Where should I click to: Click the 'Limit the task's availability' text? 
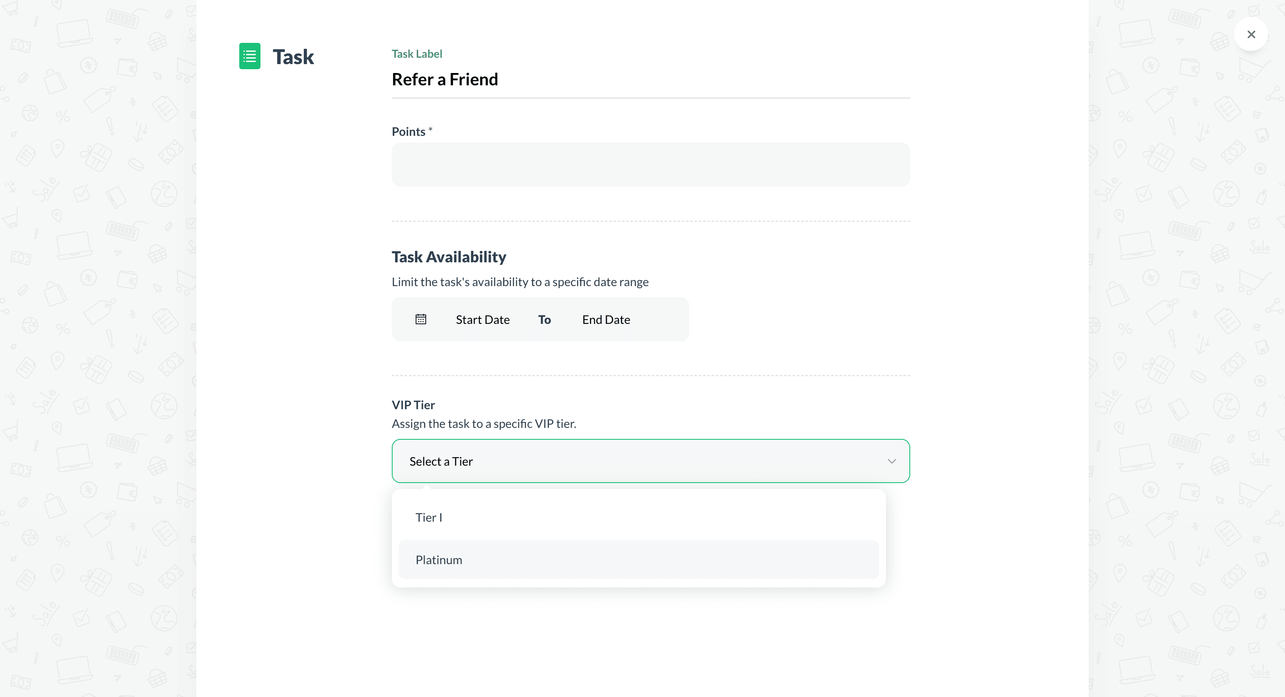519,282
